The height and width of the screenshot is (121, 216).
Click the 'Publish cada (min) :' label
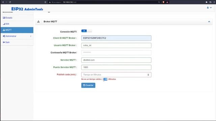click(x=67, y=75)
